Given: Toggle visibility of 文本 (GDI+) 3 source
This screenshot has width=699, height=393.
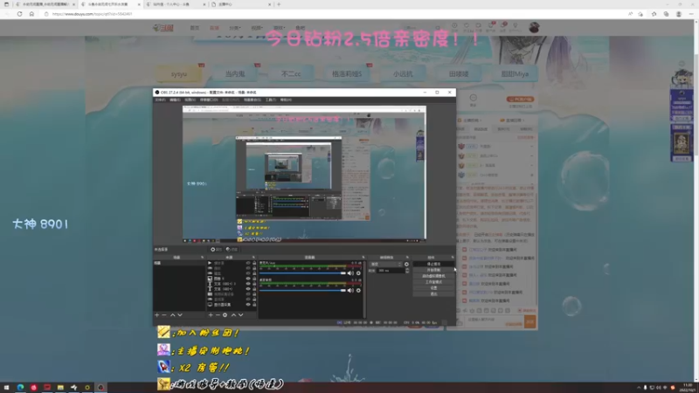Looking at the screenshot, I should point(248,283).
